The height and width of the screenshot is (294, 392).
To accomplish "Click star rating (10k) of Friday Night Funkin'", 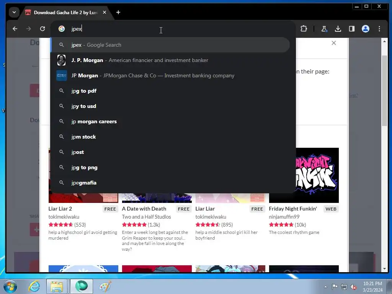I will point(287,225).
